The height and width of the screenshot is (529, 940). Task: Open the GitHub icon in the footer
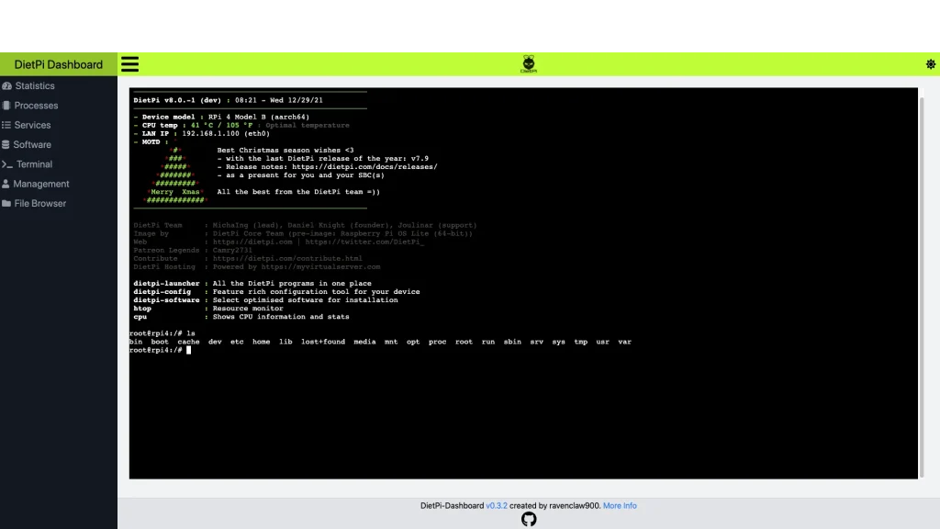[529, 518]
